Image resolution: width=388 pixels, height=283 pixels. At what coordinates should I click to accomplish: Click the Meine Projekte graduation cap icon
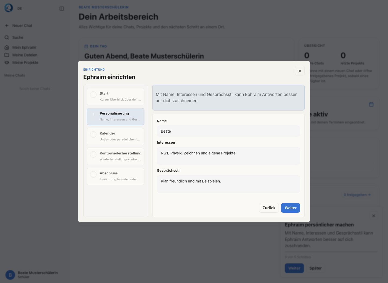7,63
